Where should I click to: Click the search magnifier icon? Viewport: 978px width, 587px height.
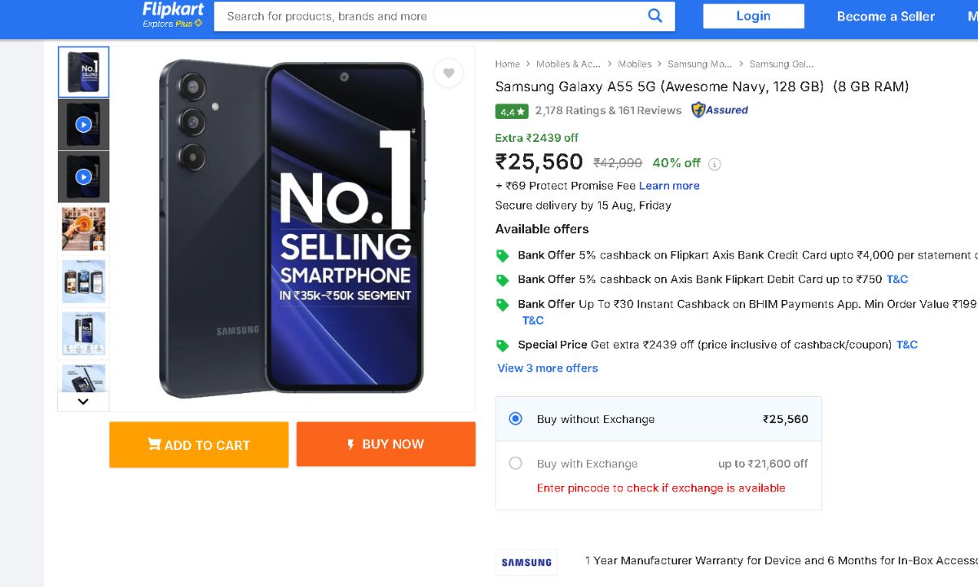coord(654,15)
